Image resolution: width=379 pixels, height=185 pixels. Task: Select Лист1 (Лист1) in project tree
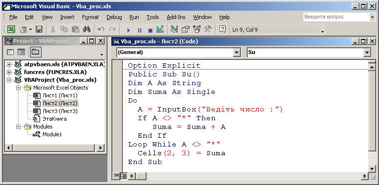click(x=60, y=95)
